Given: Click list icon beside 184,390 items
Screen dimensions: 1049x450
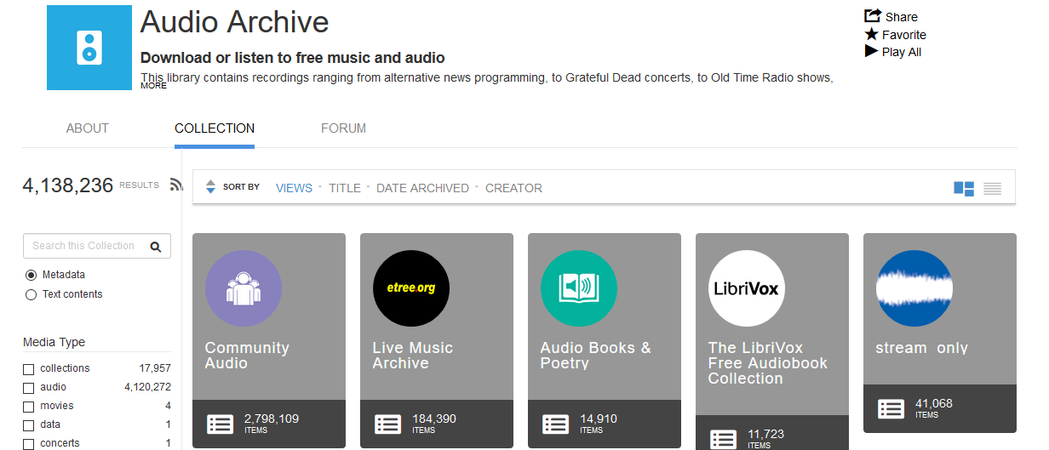Looking at the screenshot, I should [388, 424].
